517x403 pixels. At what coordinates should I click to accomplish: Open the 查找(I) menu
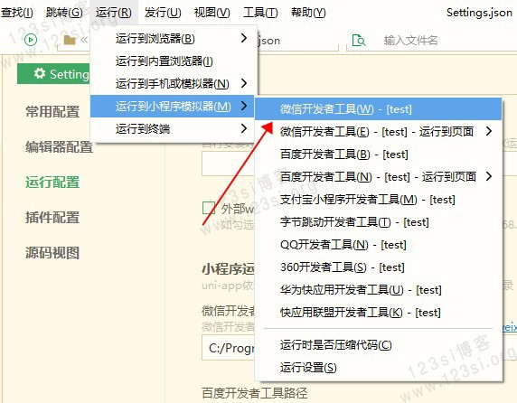[x=16, y=13]
